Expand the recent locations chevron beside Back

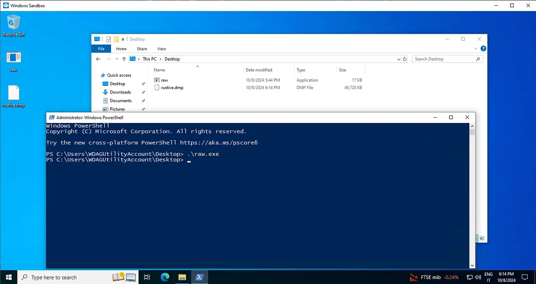point(117,59)
